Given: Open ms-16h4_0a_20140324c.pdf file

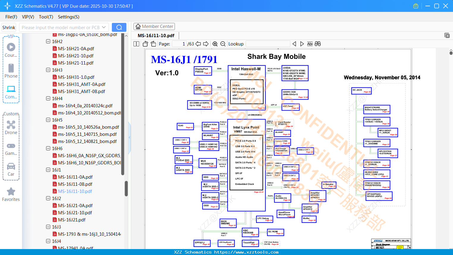Looking at the screenshot, I should coord(85,106).
